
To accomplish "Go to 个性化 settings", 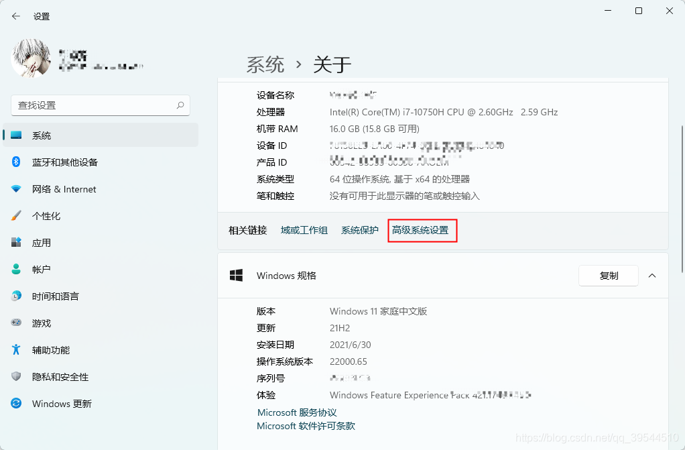I will [x=101, y=215].
